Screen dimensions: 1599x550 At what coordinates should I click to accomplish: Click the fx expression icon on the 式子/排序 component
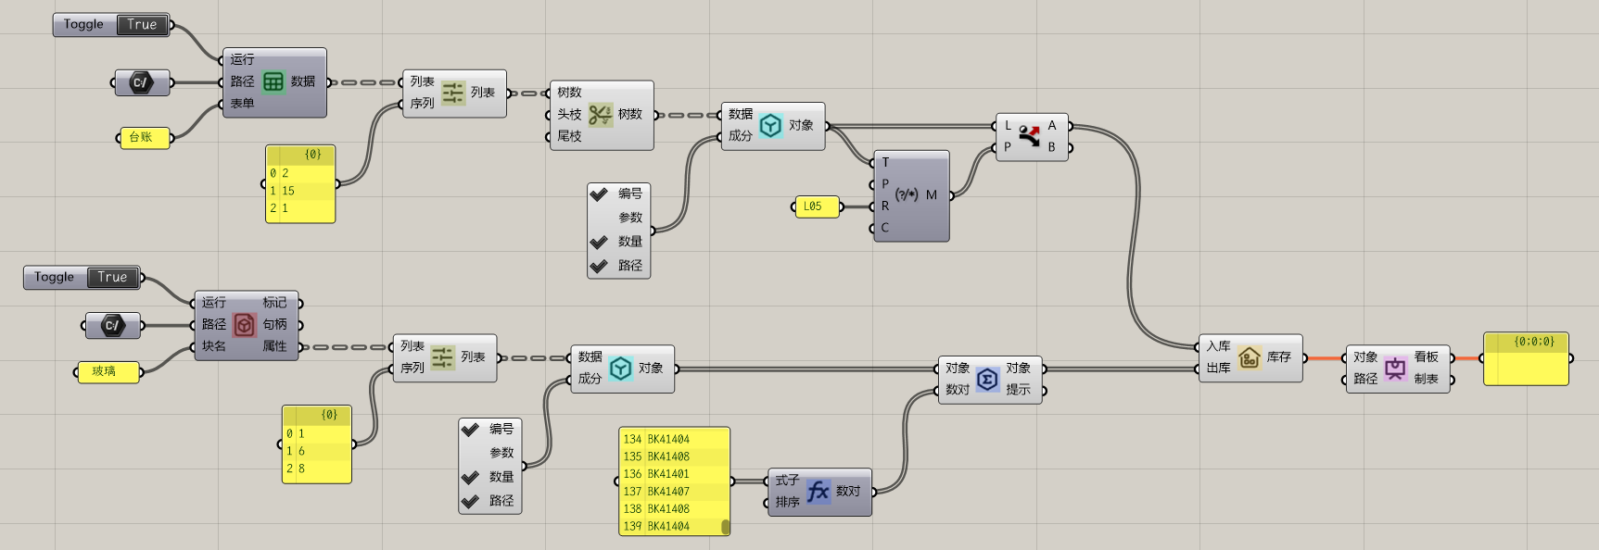818,492
